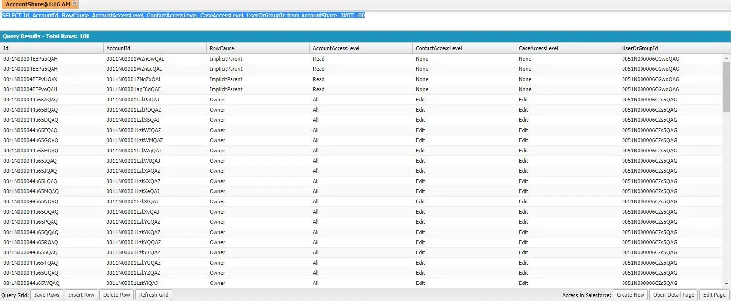Image resolution: width=731 pixels, height=301 pixels.
Task: Select UserOrGroupId in row 00r1N00004EEPubQAH
Action: (670, 59)
